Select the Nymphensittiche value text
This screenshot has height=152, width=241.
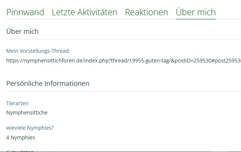point(27,113)
